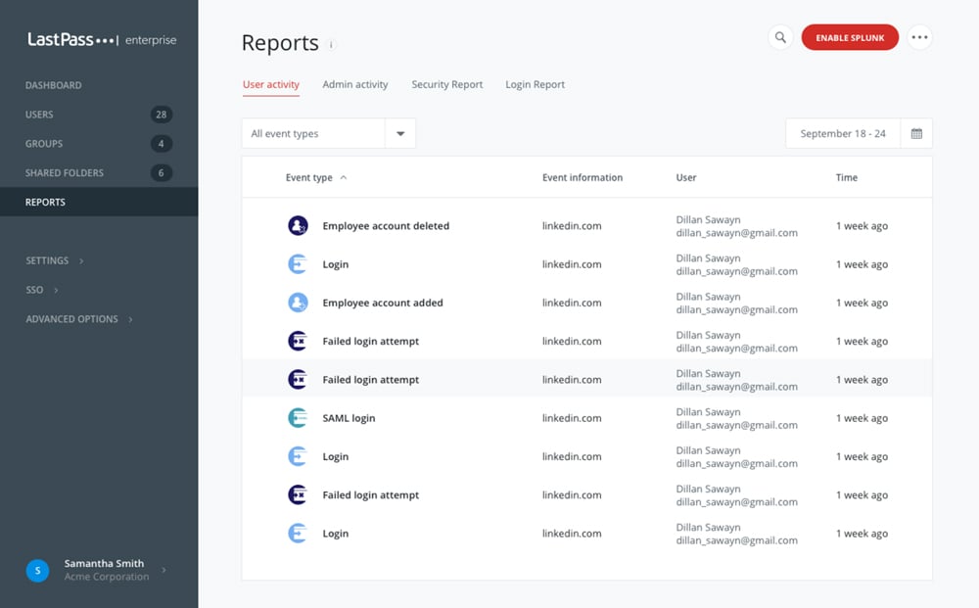Open the three-dot more options menu

919,38
